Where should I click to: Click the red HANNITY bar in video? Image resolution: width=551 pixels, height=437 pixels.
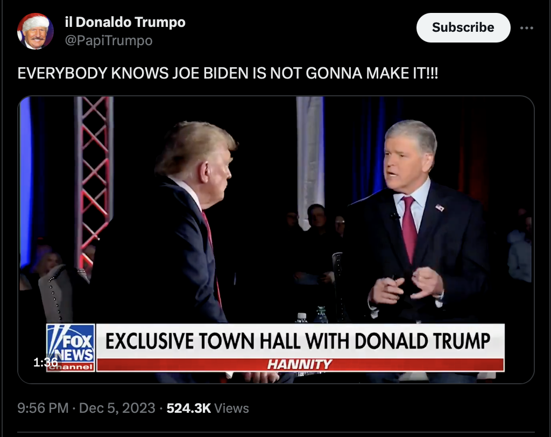pos(300,364)
